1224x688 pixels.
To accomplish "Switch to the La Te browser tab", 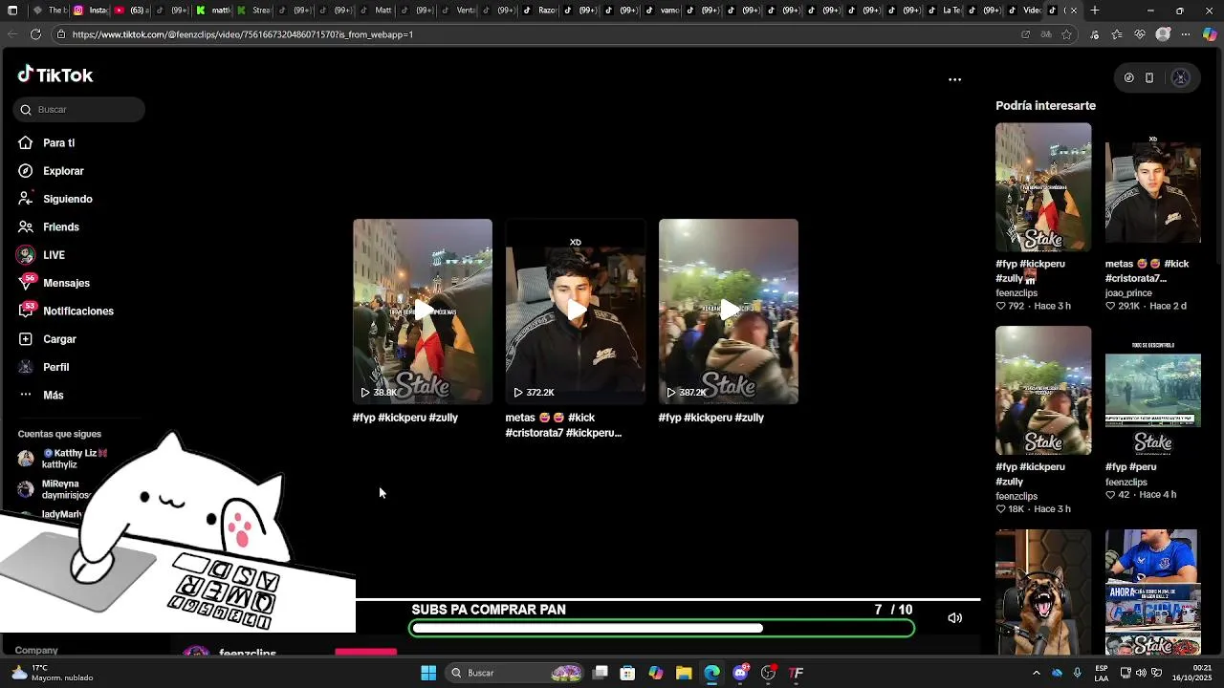I will pyautogui.click(x=945, y=11).
